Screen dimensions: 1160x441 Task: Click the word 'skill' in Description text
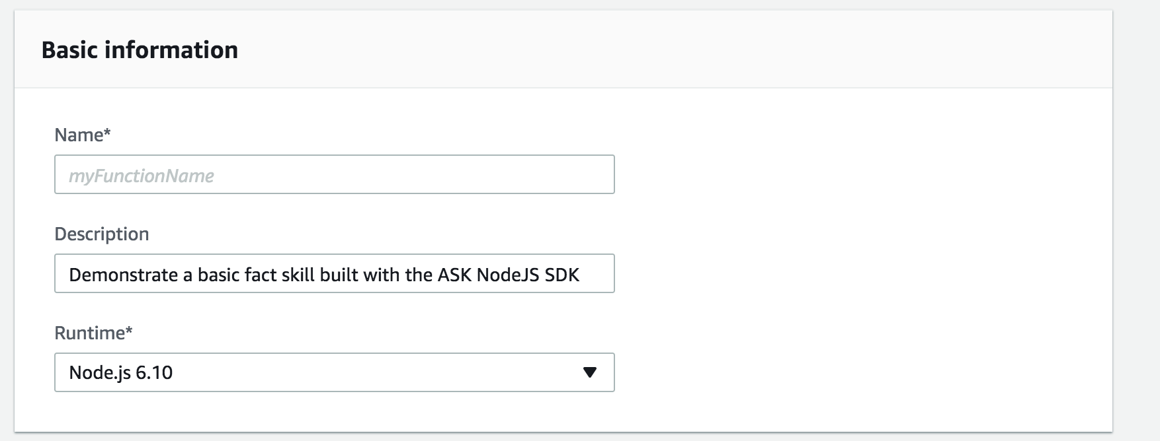coord(298,275)
